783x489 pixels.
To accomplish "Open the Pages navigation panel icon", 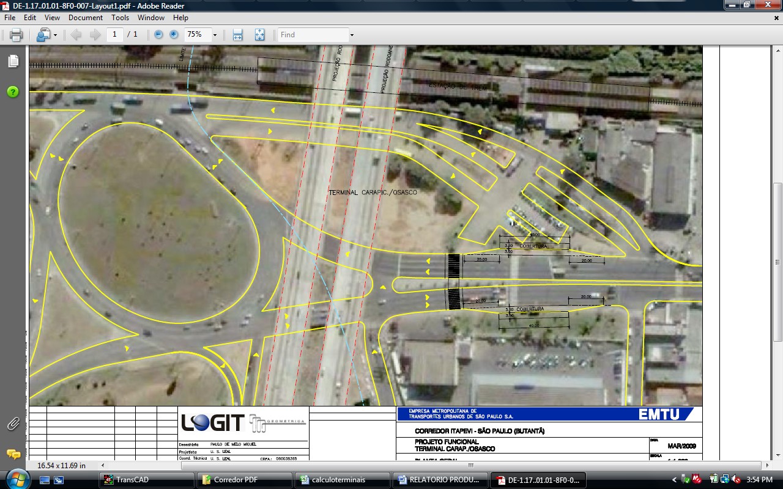I will point(13,61).
